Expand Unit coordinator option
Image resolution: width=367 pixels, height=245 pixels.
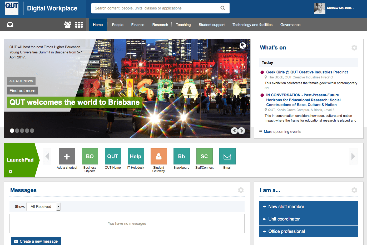(309, 219)
